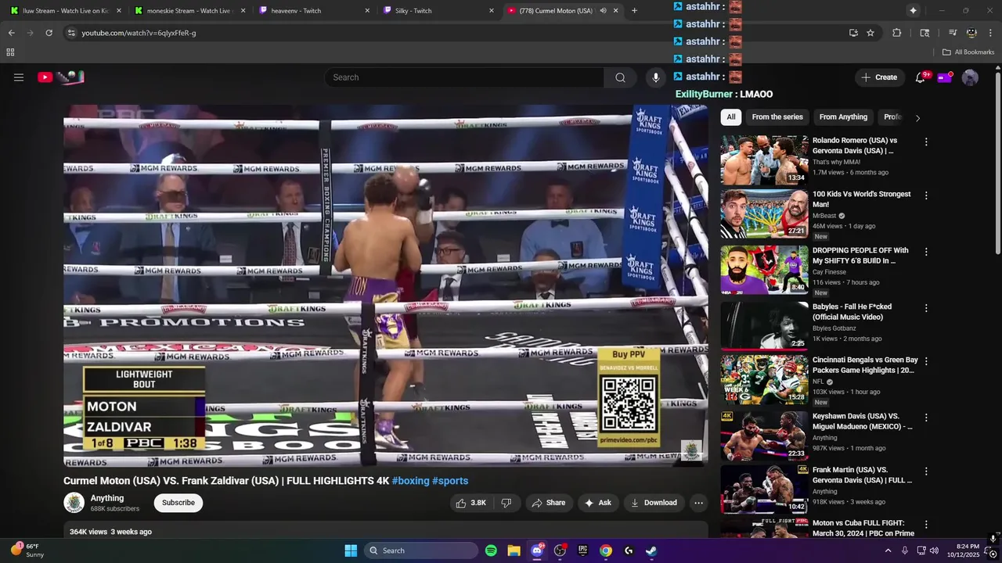Show hidden system tray icons
Screen dimensions: 1002x563
[888, 550]
